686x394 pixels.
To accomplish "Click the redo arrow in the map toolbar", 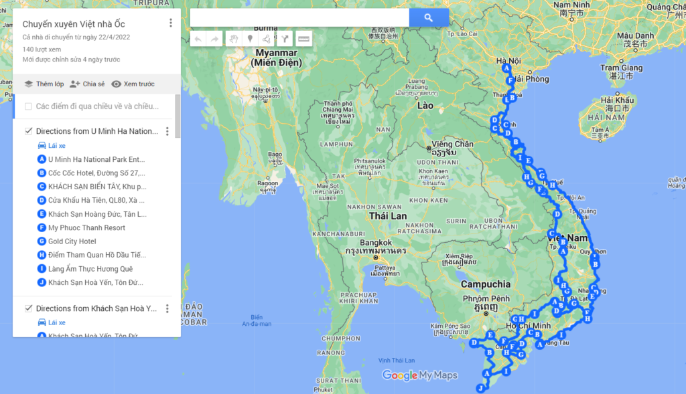I will pos(214,39).
